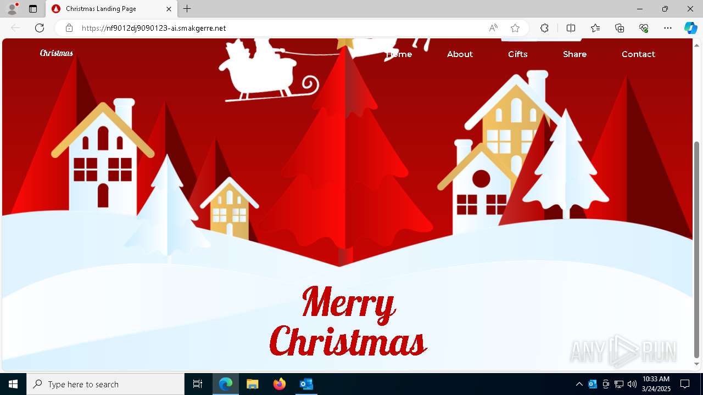Click the taskbar search box
Image resolution: width=703 pixels, height=395 pixels.
tap(105, 384)
